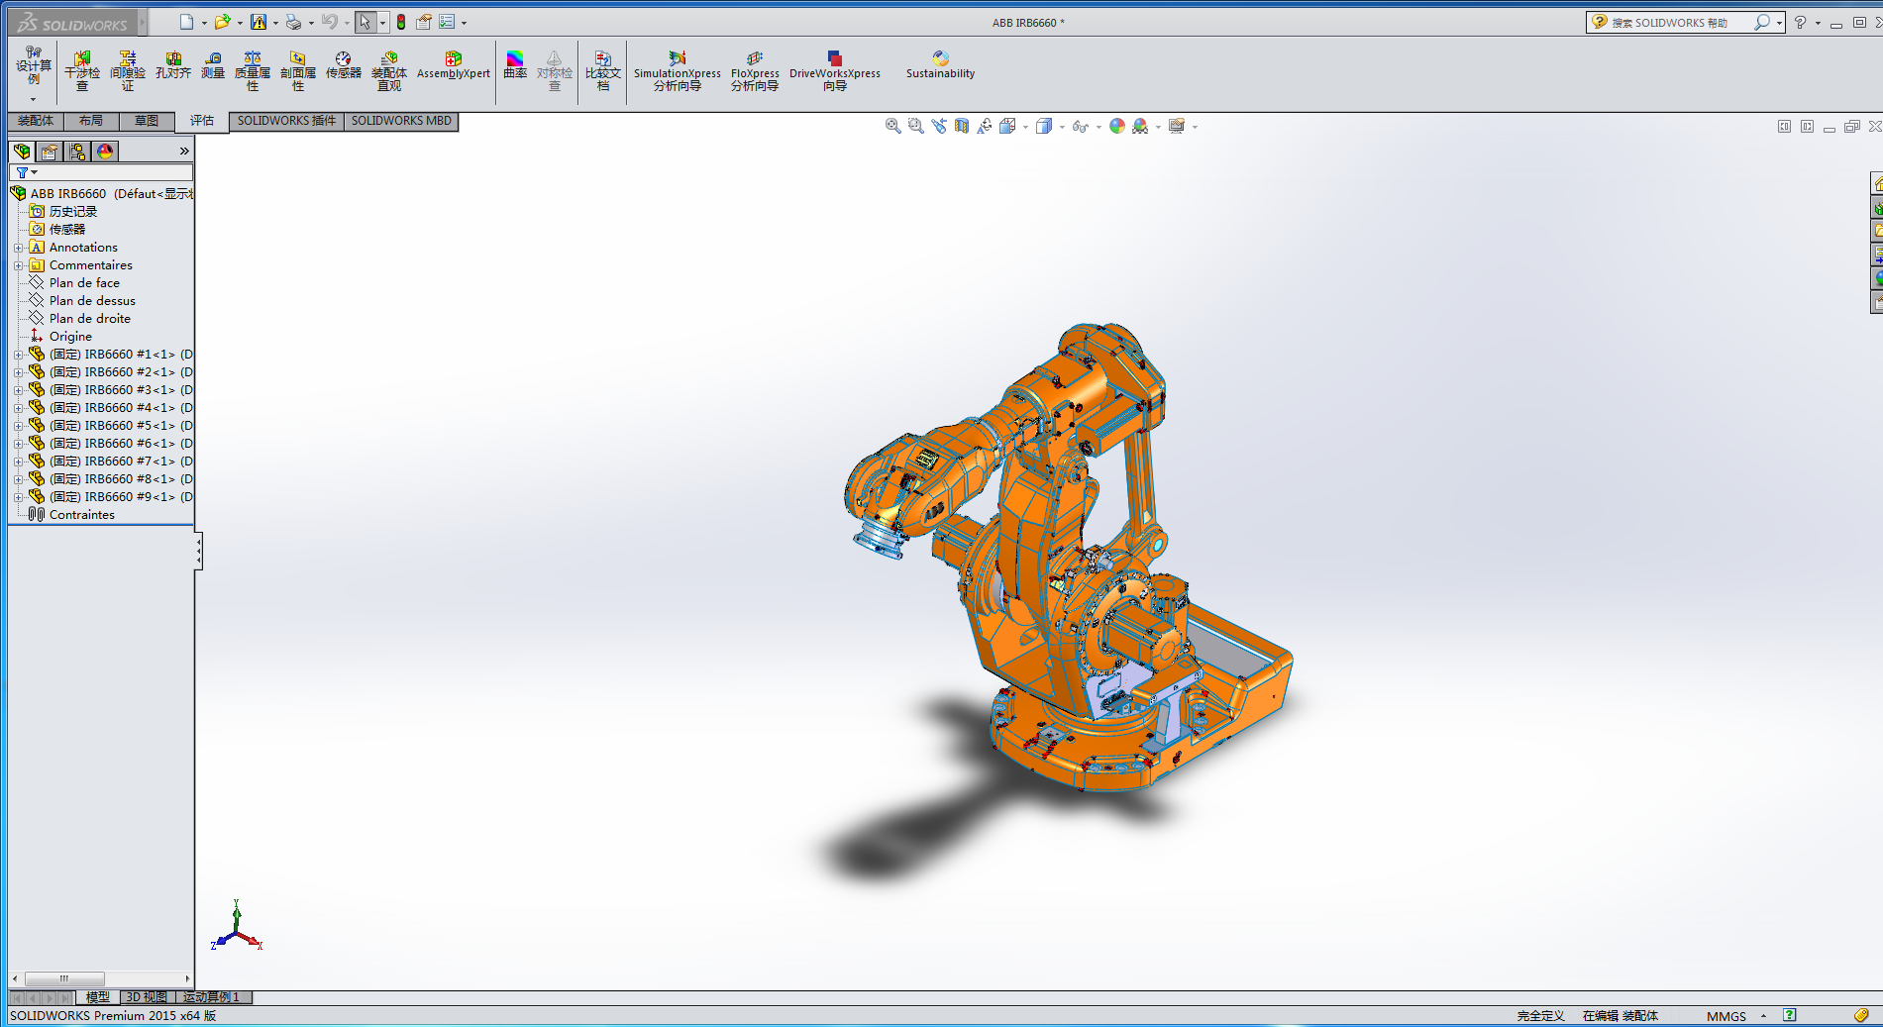Switch to the SOLIDWORKS MBD tab
Screen dimensions: 1883x1027
pyautogui.click(x=401, y=121)
